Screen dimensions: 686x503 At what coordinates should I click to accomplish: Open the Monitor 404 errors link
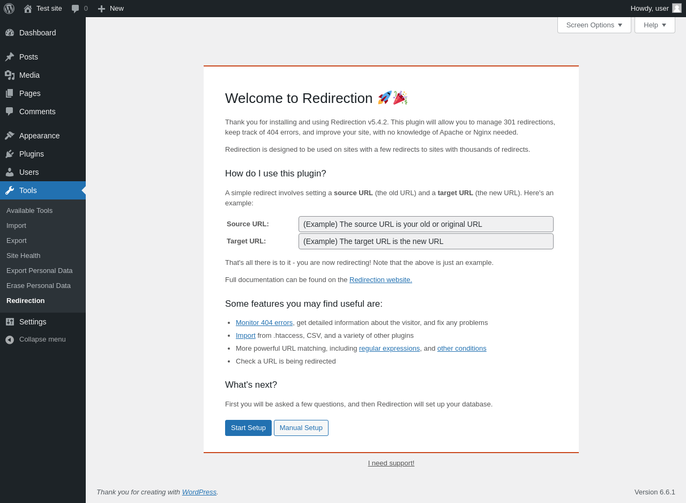point(264,323)
